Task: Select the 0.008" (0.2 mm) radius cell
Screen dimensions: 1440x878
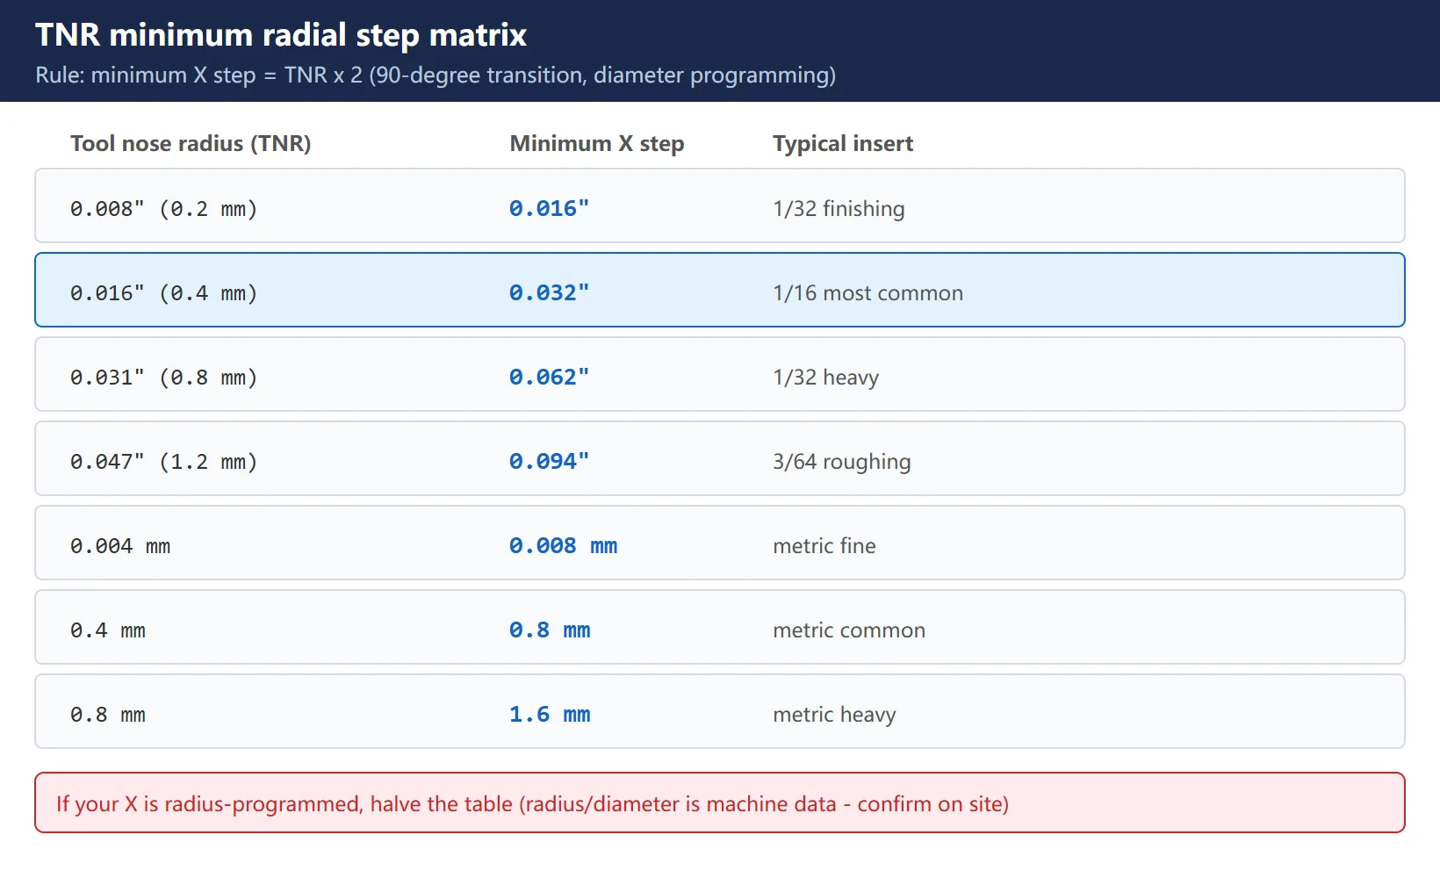Action: pos(164,209)
